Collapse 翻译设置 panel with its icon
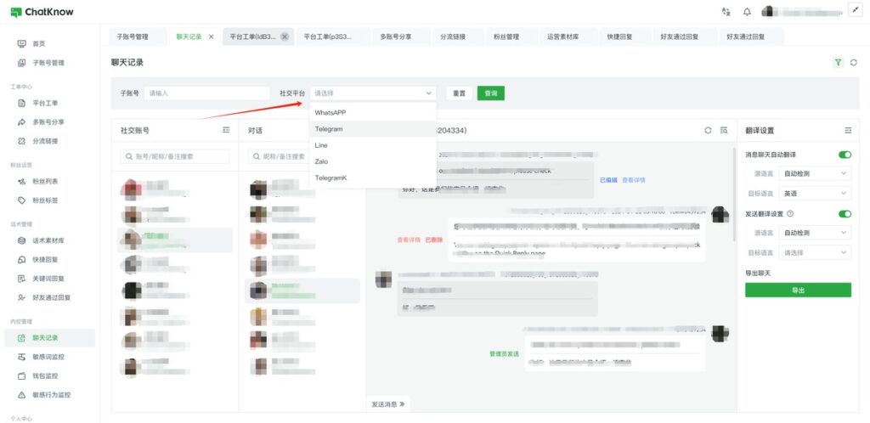Screen dimensions: 870x423 click(x=848, y=130)
